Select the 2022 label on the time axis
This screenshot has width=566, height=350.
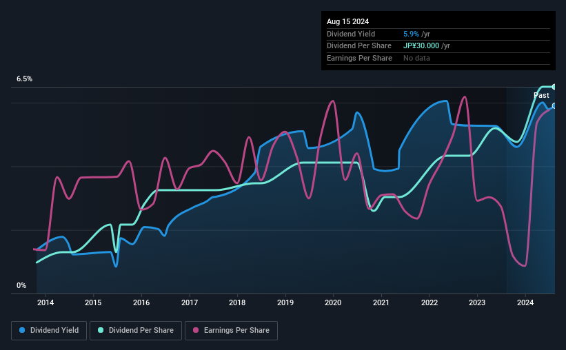[429, 302]
